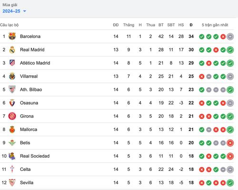Click Real Madrid's latest match win indicator
Viewport: 238px width, 190px height.
[x=230, y=50]
